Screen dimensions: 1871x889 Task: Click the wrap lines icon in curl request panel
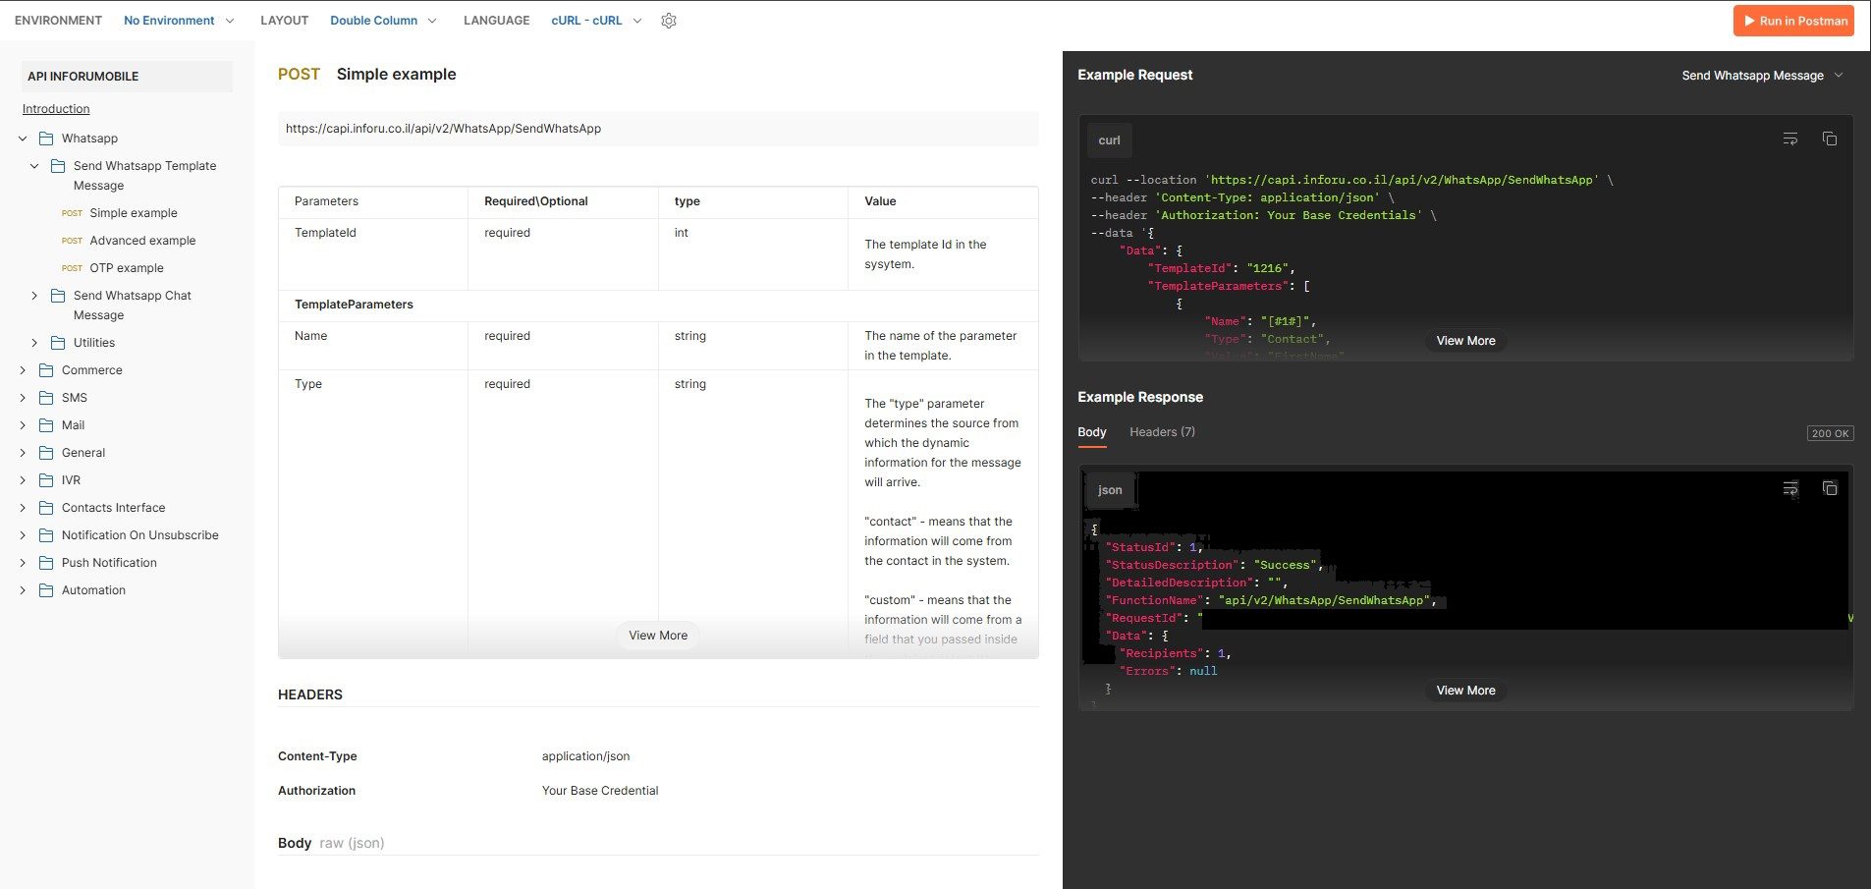(x=1790, y=139)
